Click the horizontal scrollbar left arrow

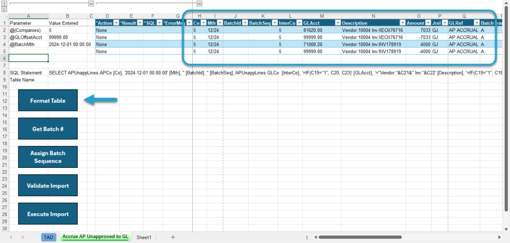coord(315,237)
